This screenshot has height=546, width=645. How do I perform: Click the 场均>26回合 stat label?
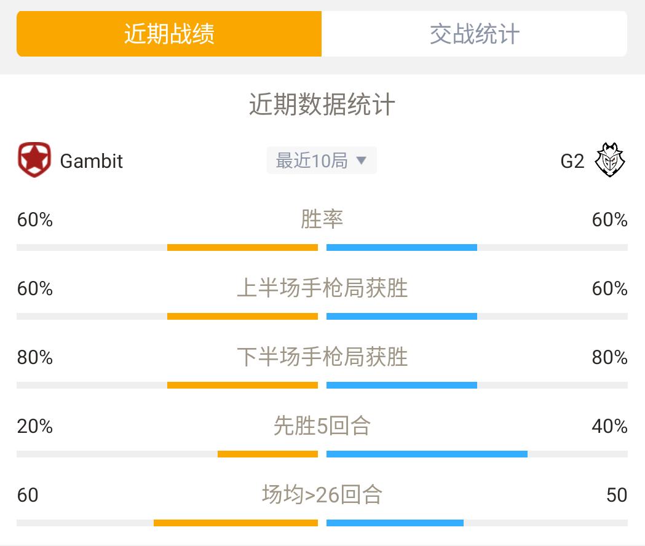coord(322,494)
